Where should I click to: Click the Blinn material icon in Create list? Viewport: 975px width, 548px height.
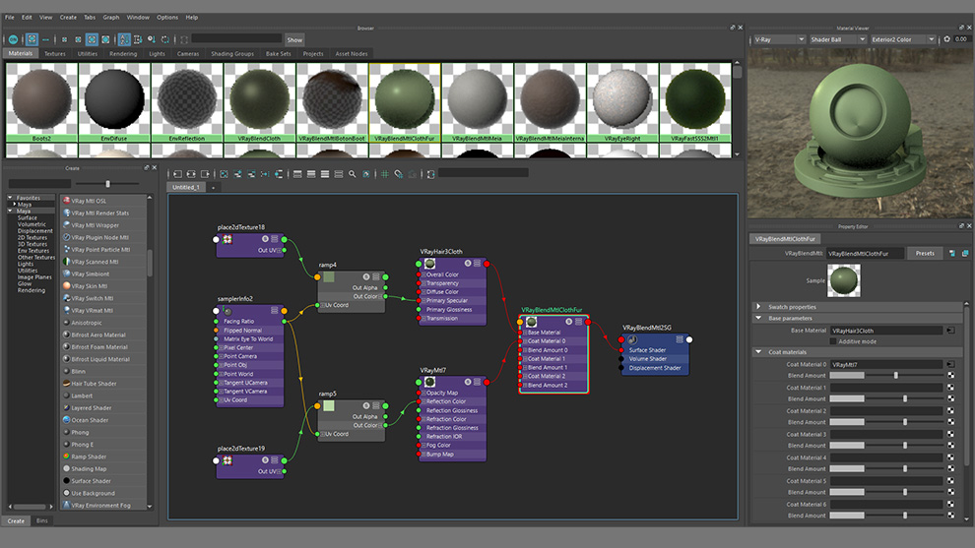point(65,372)
